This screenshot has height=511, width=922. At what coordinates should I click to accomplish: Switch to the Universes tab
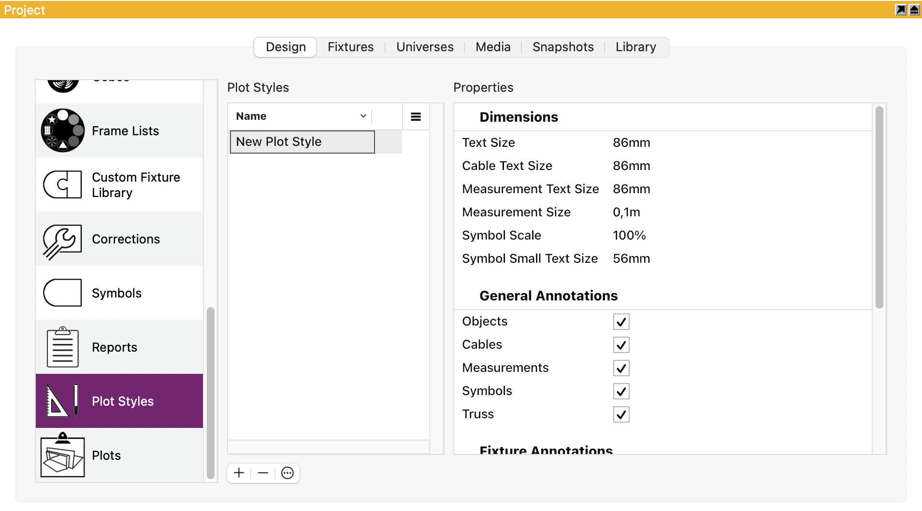click(x=425, y=47)
